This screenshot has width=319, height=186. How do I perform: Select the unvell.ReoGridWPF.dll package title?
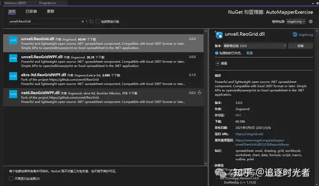click(x=42, y=57)
